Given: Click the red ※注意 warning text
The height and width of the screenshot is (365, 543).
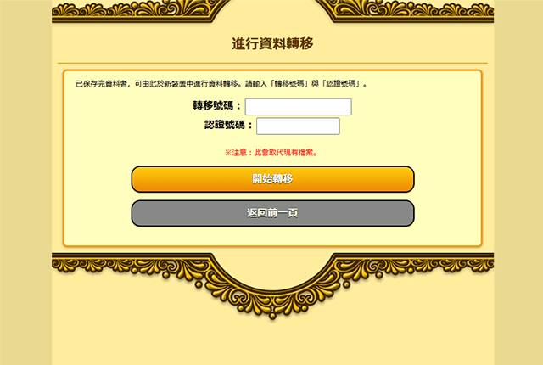Looking at the screenshot, I should coord(271,153).
